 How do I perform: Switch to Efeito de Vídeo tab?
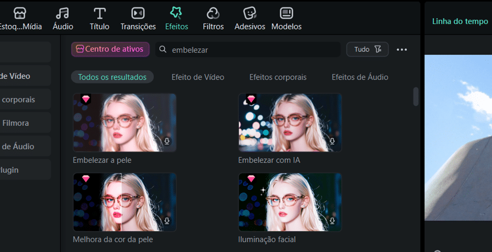pyautogui.click(x=198, y=77)
